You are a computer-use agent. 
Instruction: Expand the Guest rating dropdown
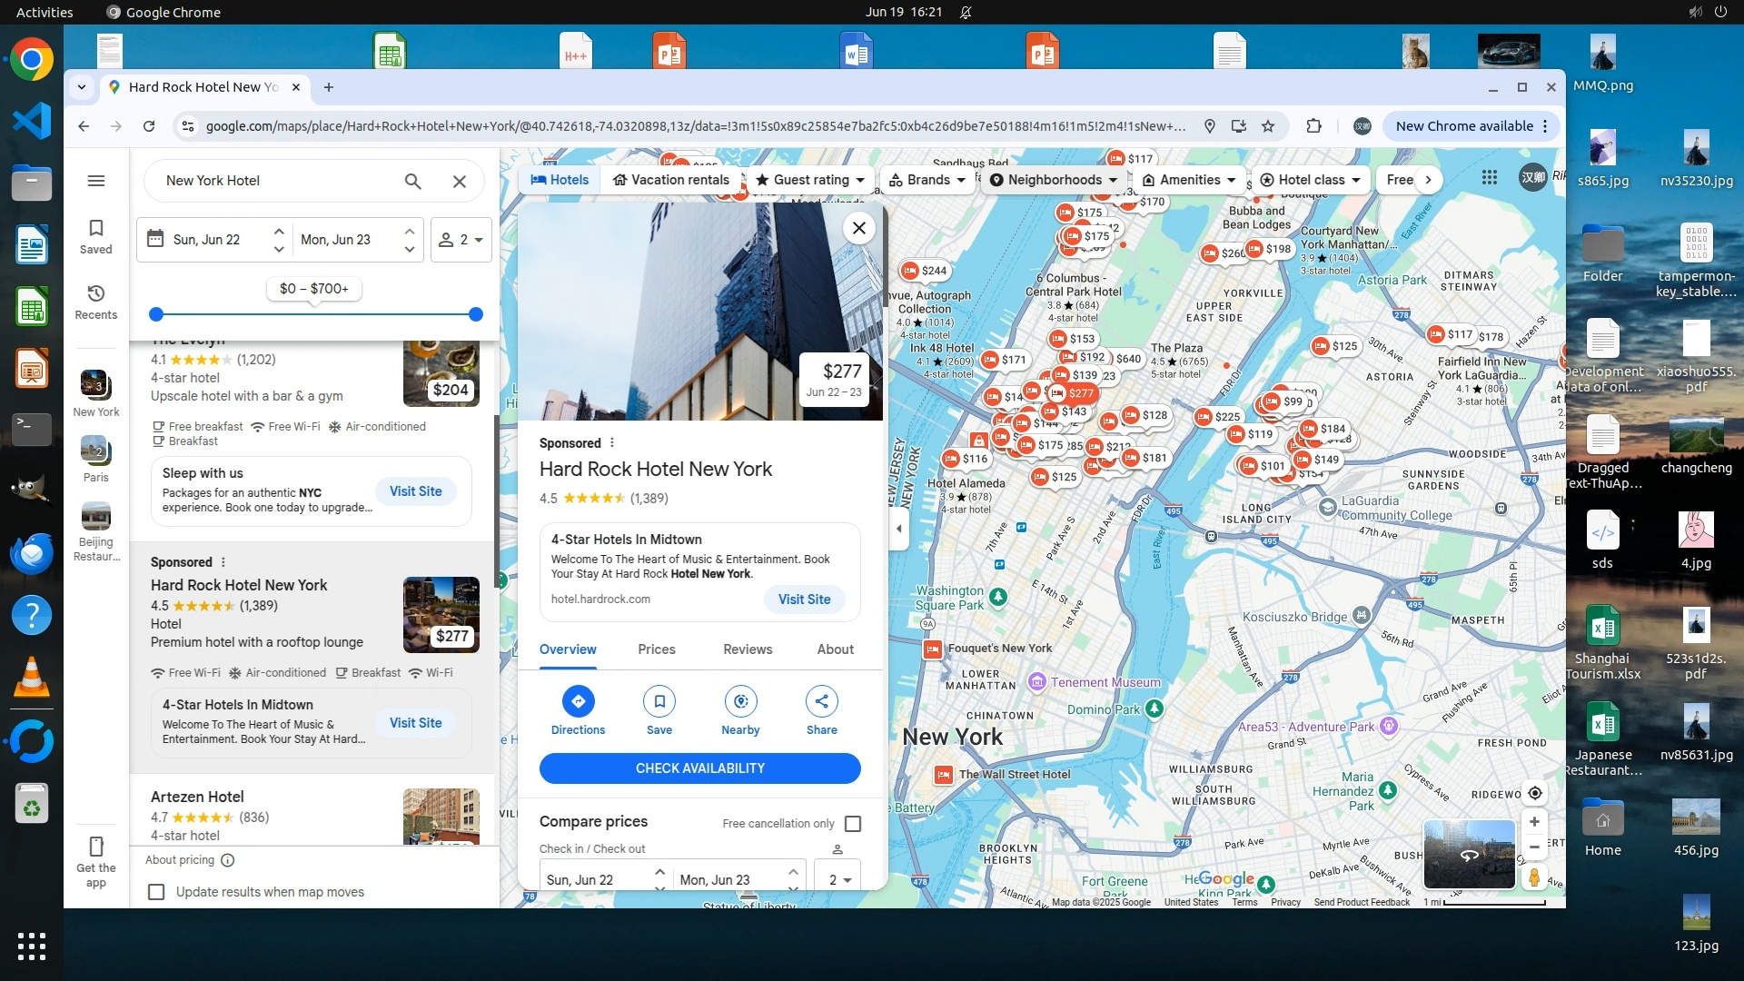point(810,180)
